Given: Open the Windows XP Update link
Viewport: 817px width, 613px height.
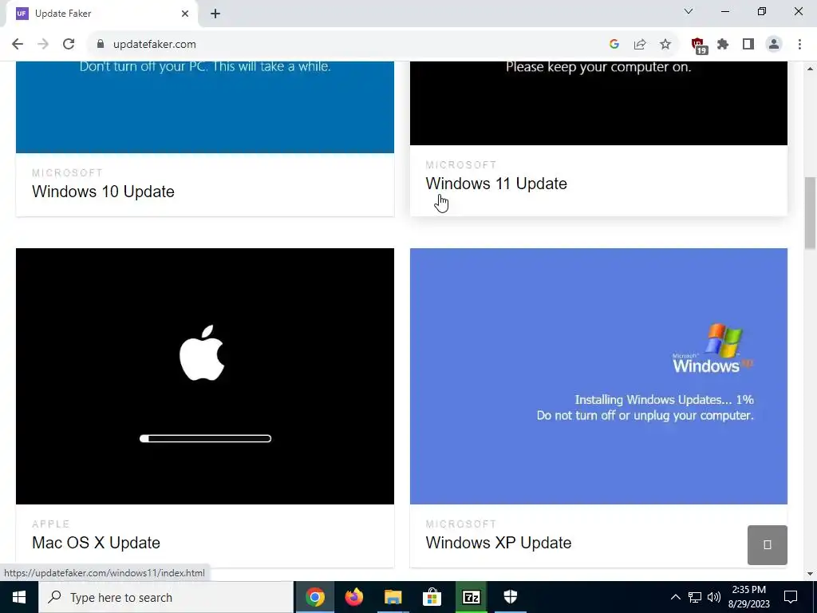Looking at the screenshot, I should [498, 543].
